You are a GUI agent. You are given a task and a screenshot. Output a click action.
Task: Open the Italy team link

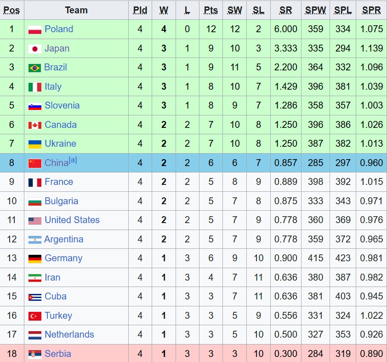[53, 86]
